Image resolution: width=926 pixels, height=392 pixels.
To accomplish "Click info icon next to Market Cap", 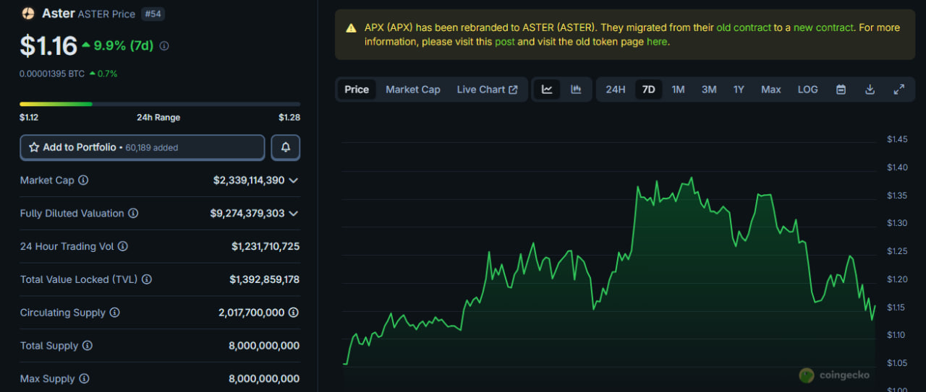I will click(x=83, y=180).
